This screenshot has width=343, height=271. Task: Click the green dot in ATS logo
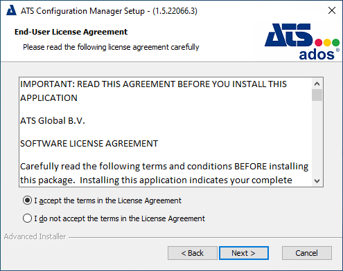click(335, 43)
